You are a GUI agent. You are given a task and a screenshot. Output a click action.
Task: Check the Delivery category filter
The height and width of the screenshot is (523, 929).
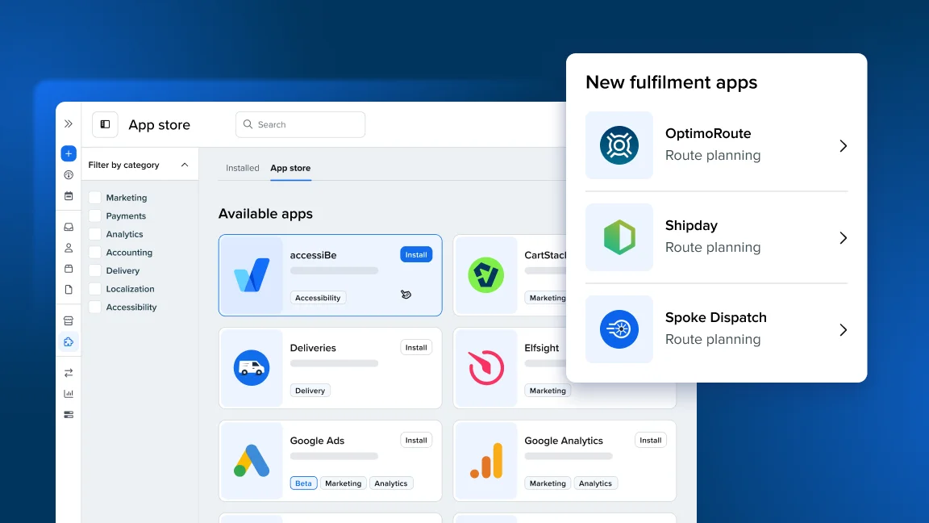(x=95, y=270)
